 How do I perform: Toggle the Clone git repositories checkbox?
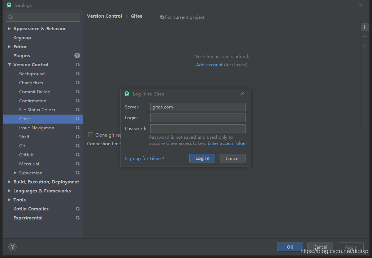click(x=90, y=135)
